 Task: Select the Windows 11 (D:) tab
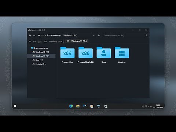77,41
